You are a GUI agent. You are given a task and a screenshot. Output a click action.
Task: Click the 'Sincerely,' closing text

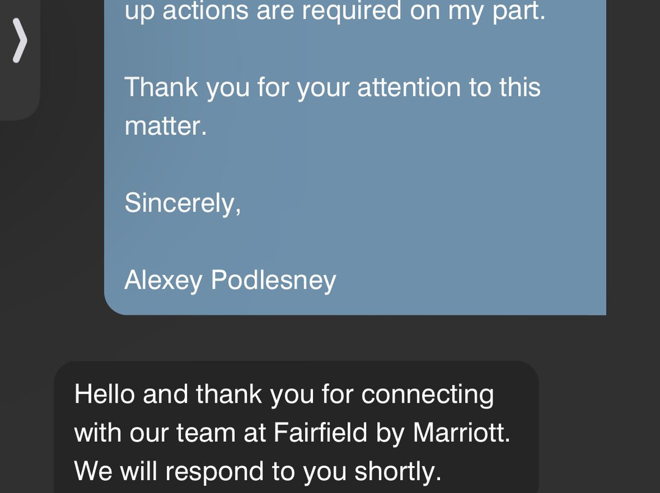tap(182, 203)
